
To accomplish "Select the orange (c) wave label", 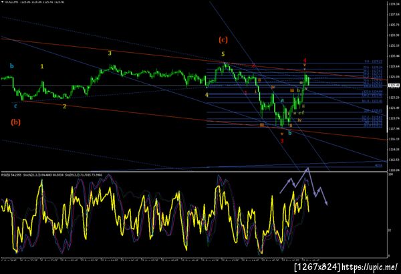I will [223, 40].
